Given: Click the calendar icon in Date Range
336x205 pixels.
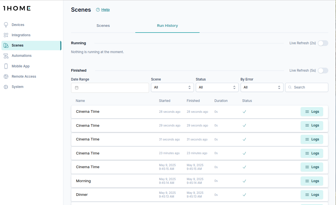Looking at the screenshot, I should (77, 88).
